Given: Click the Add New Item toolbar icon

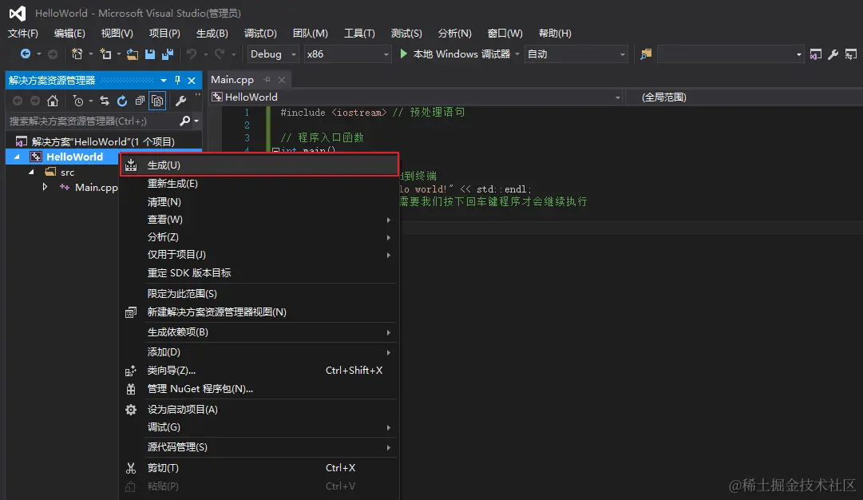Looking at the screenshot, I should pyautogui.click(x=105, y=54).
